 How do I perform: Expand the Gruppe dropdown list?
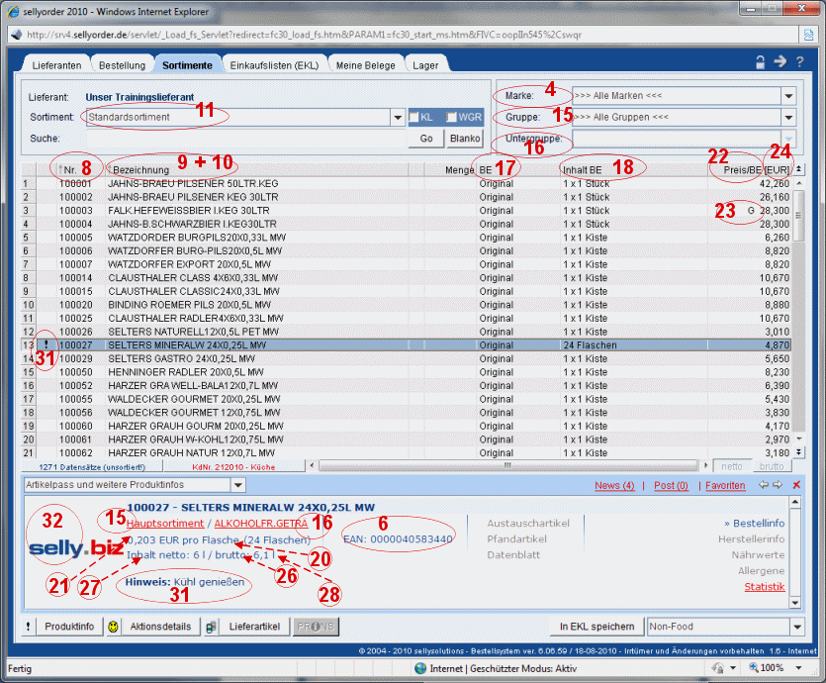click(788, 118)
